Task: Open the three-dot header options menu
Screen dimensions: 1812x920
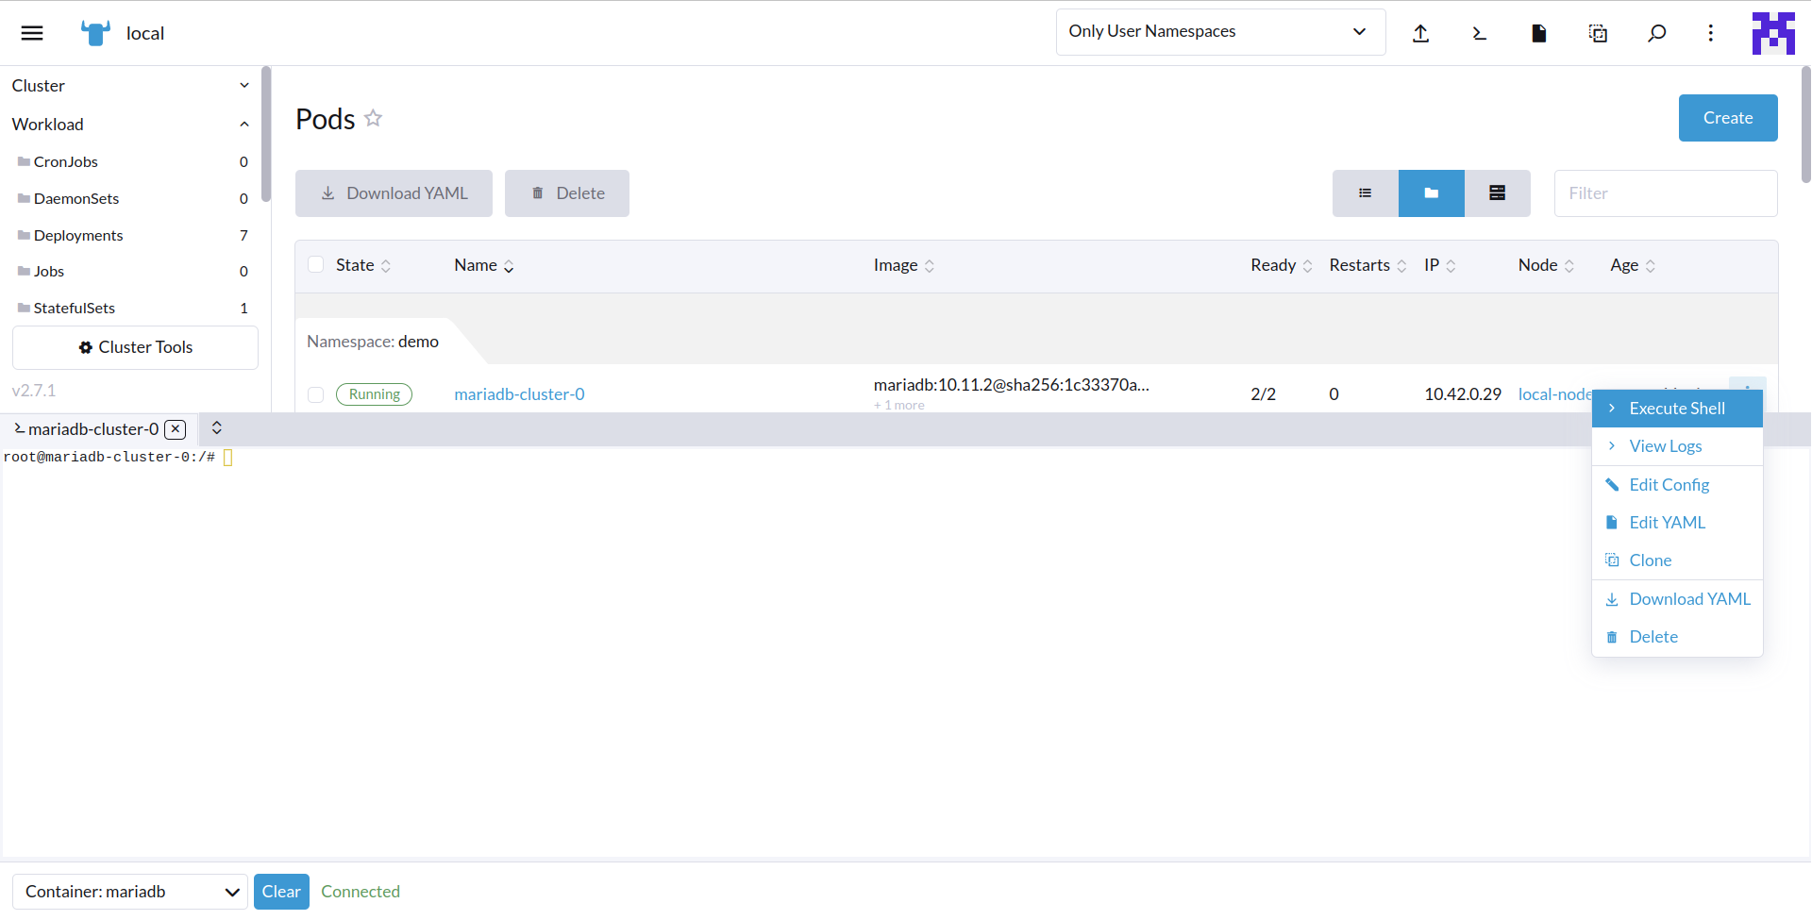Action: (1711, 32)
